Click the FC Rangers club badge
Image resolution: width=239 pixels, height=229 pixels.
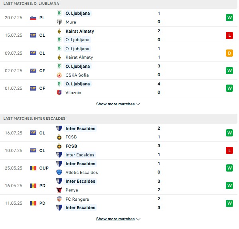[x=59, y=199]
